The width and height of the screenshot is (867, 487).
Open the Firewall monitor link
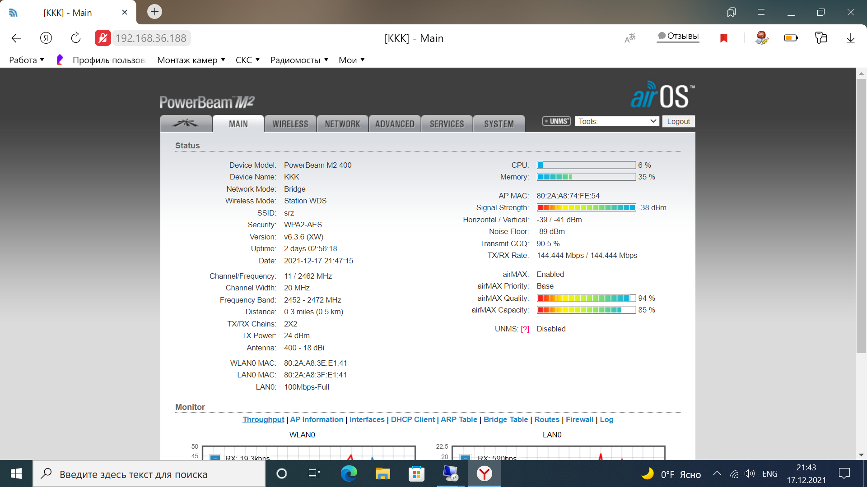pyautogui.click(x=579, y=419)
